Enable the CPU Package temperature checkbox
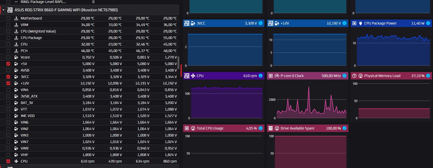 tap(8, 38)
